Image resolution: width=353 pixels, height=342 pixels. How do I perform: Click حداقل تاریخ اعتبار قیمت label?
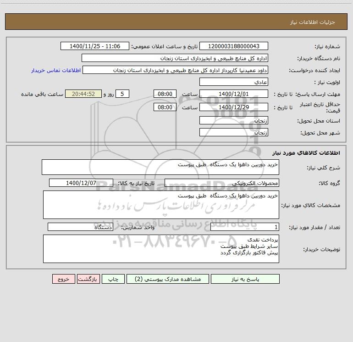tap(320, 107)
